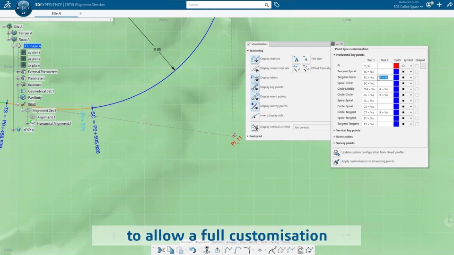454x255 pixels.
Task: Collapse the Site A root tree node
Action: click(4, 26)
